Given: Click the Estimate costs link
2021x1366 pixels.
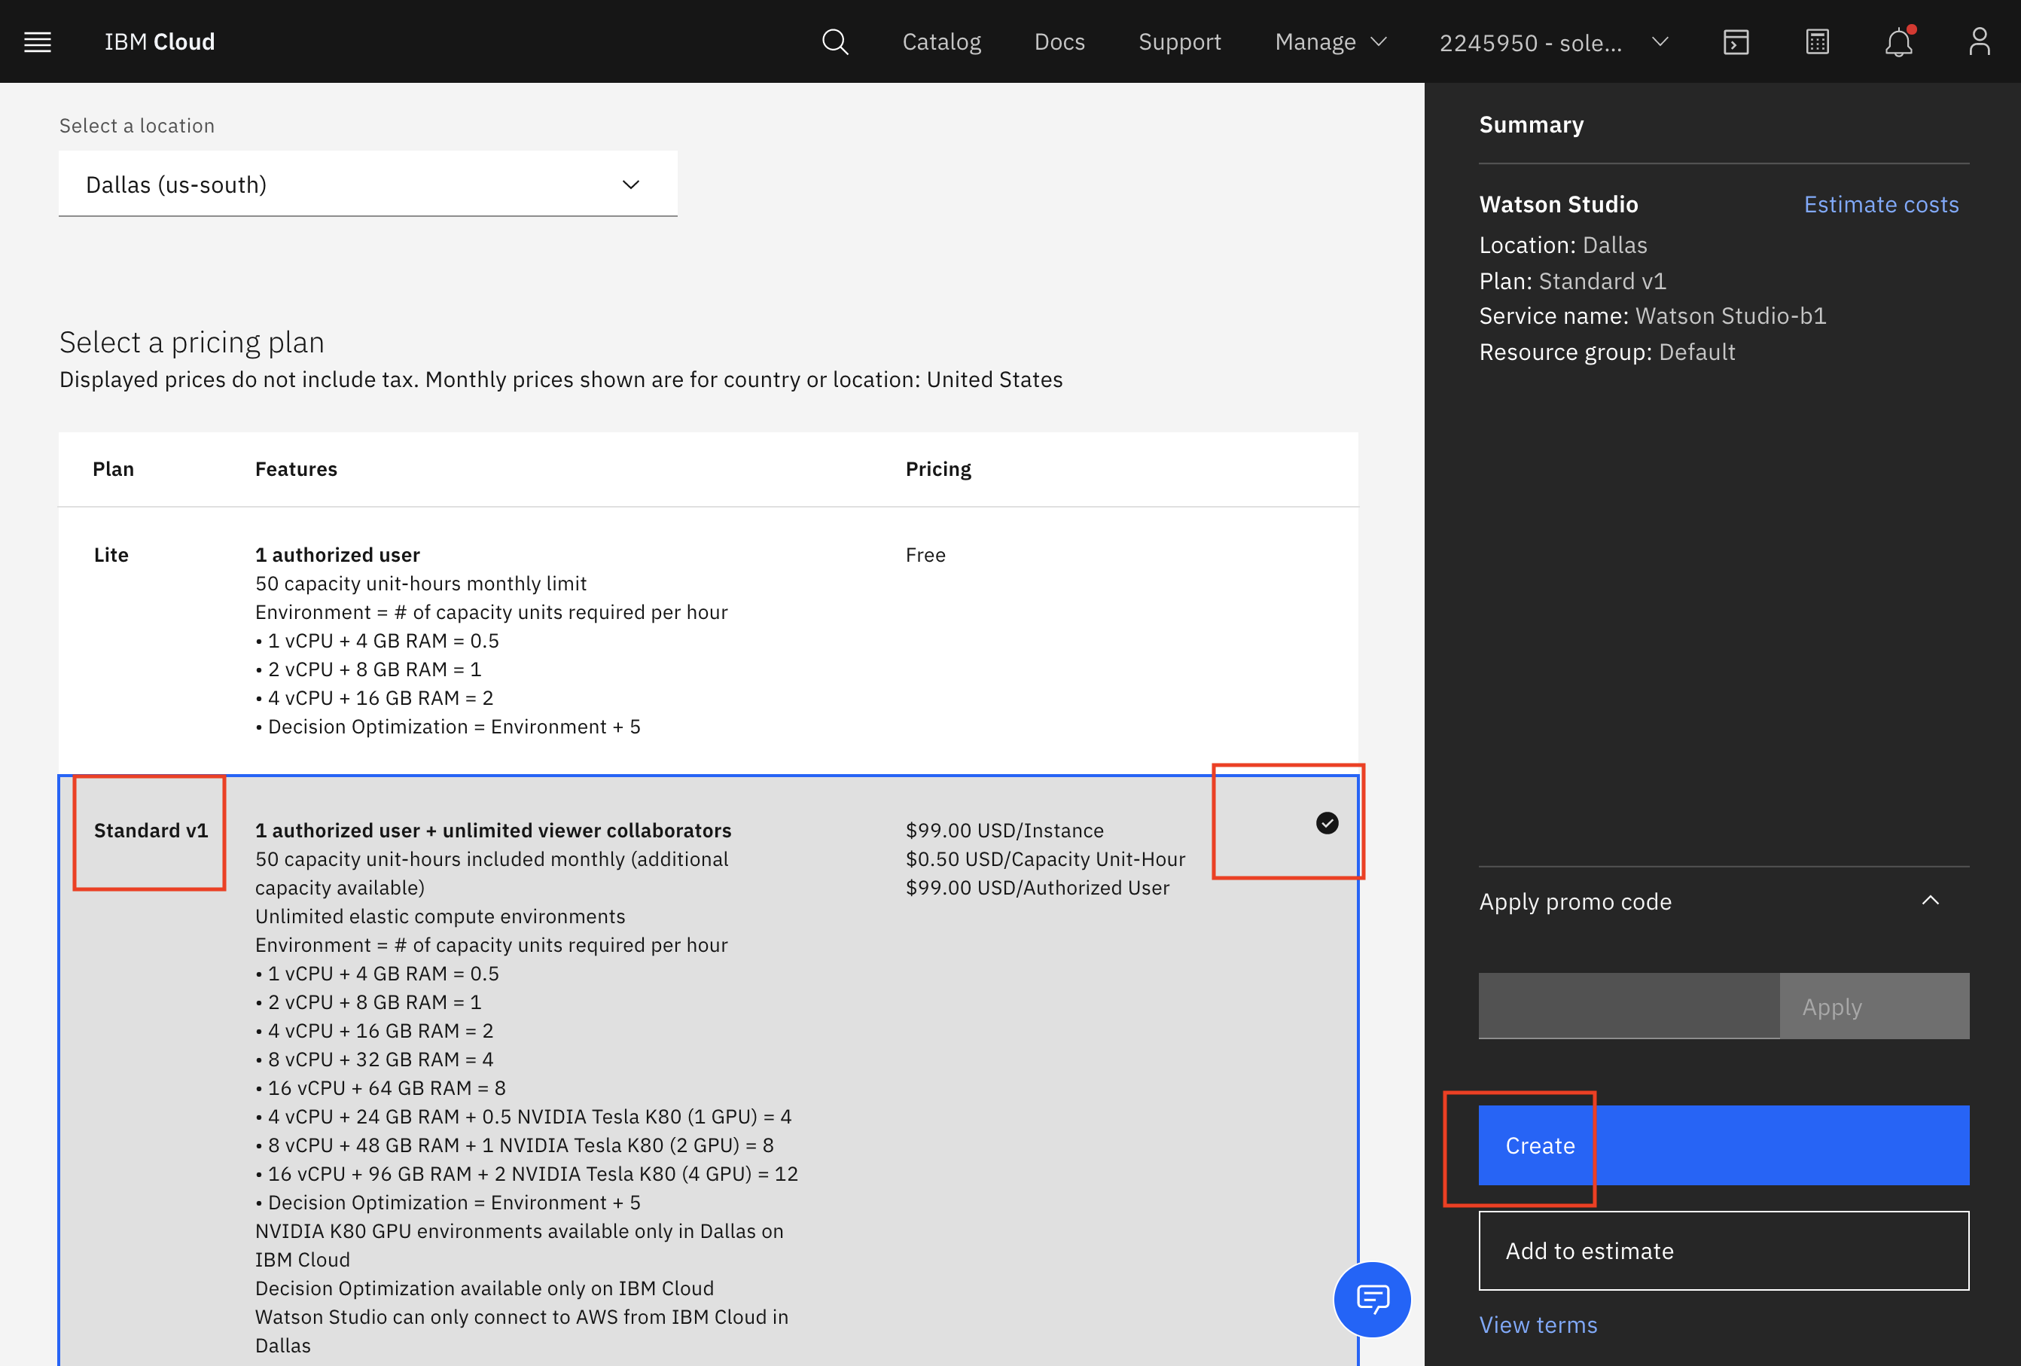Looking at the screenshot, I should [1878, 204].
